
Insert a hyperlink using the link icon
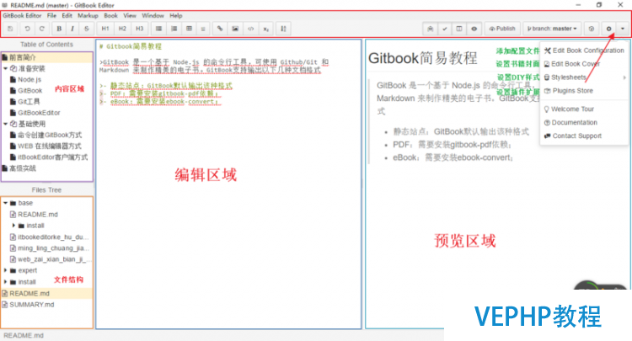tap(220, 29)
